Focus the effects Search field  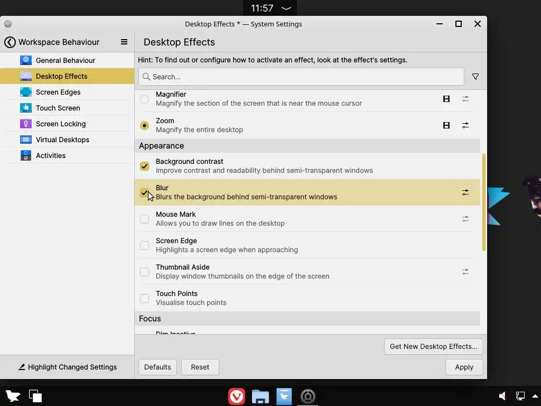(301, 77)
